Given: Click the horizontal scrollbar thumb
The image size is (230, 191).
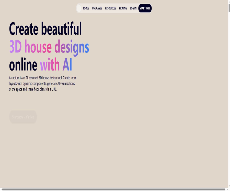Looking at the screenshot, I should (x=114, y=189).
